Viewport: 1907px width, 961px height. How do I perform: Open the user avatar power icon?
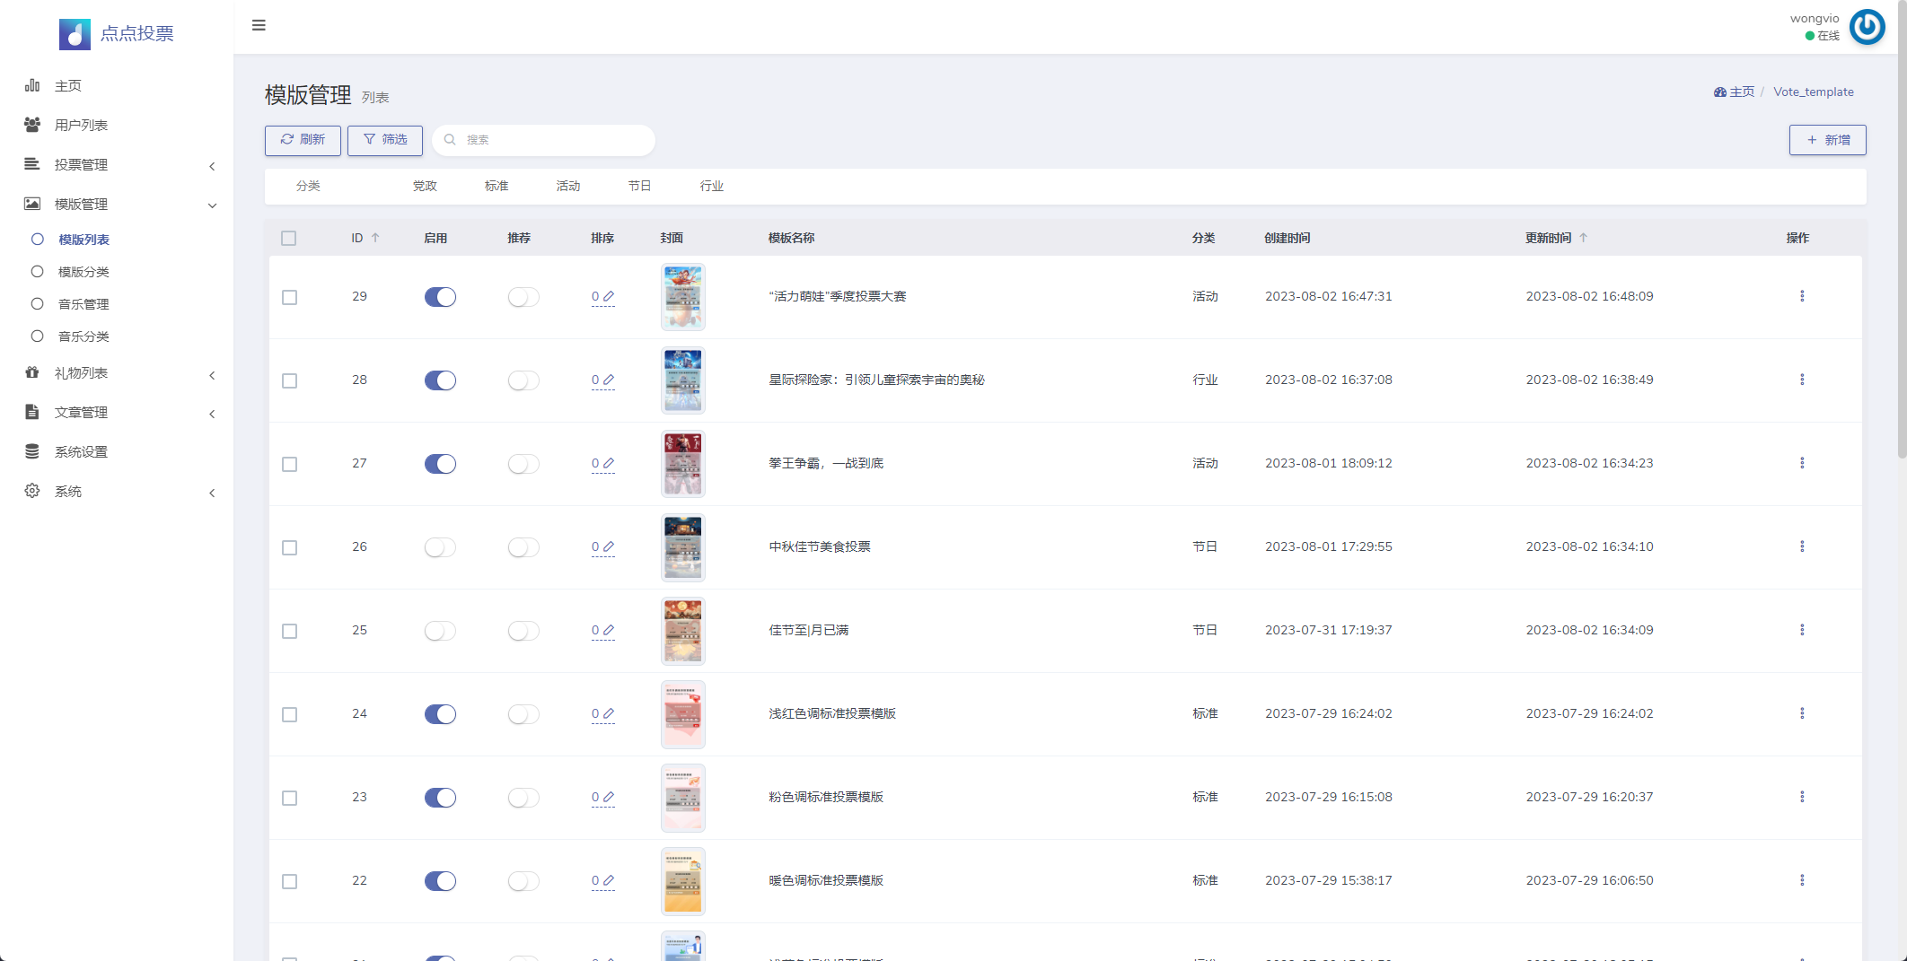point(1867,27)
